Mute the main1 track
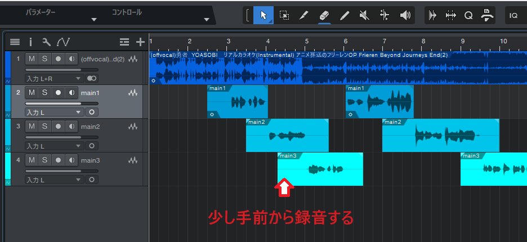 [x=32, y=92]
